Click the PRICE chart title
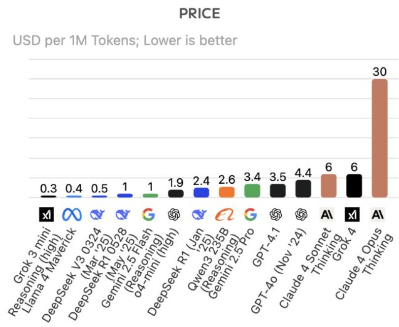The height and width of the screenshot is (327, 399). [199, 14]
